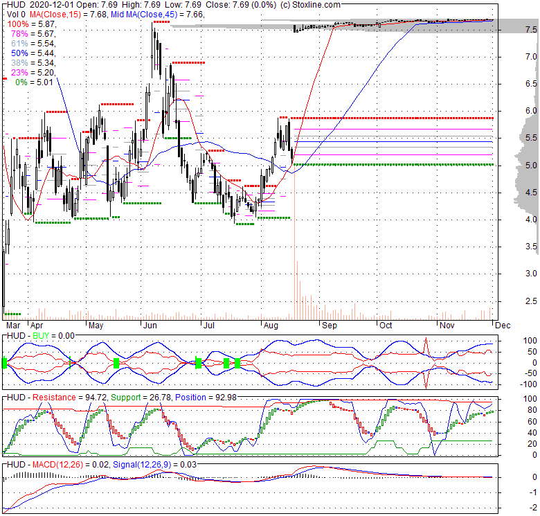
Task: Click the Support = 26.78 label
Action: pos(141,398)
